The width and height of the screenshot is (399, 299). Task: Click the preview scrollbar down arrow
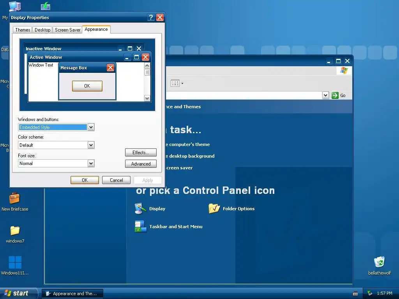point(147,98)
